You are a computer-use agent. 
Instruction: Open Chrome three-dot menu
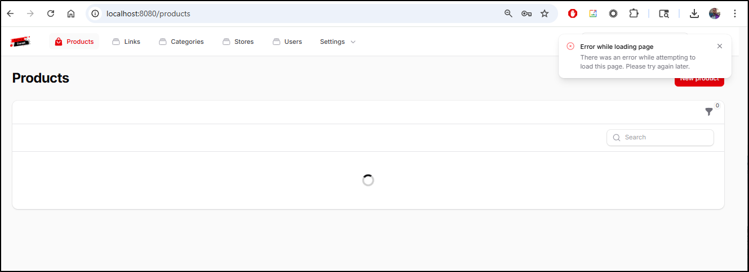pos(735,13)
